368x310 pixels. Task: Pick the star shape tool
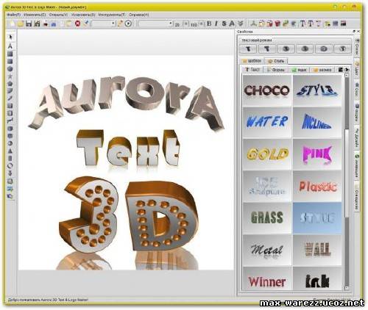[x=10, y=76]
